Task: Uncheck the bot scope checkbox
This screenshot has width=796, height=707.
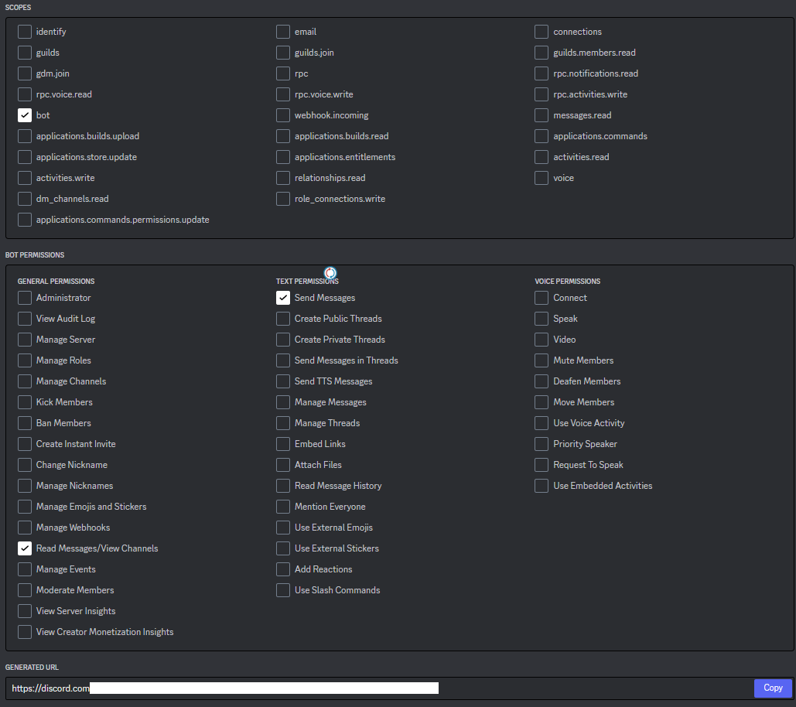Action: (x=25, y=115)
